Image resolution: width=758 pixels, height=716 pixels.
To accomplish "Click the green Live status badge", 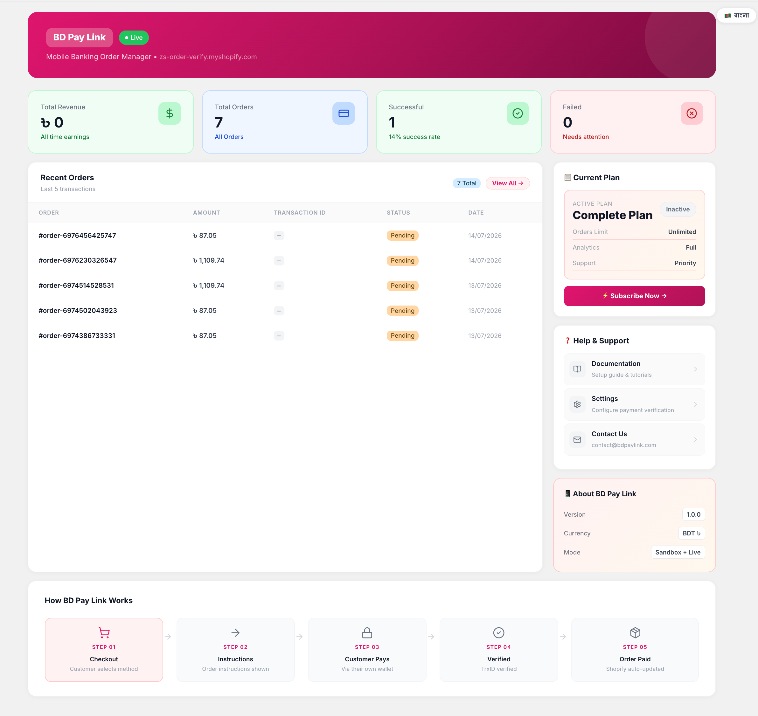I will tap(134, 38).
